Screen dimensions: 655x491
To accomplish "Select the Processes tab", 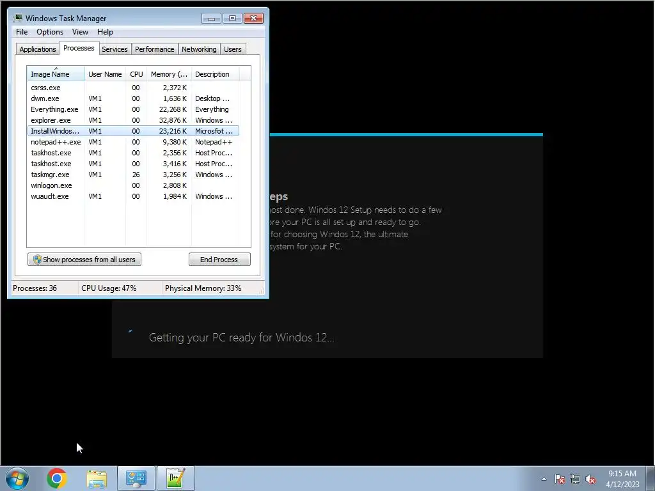I will coord(79,49).
